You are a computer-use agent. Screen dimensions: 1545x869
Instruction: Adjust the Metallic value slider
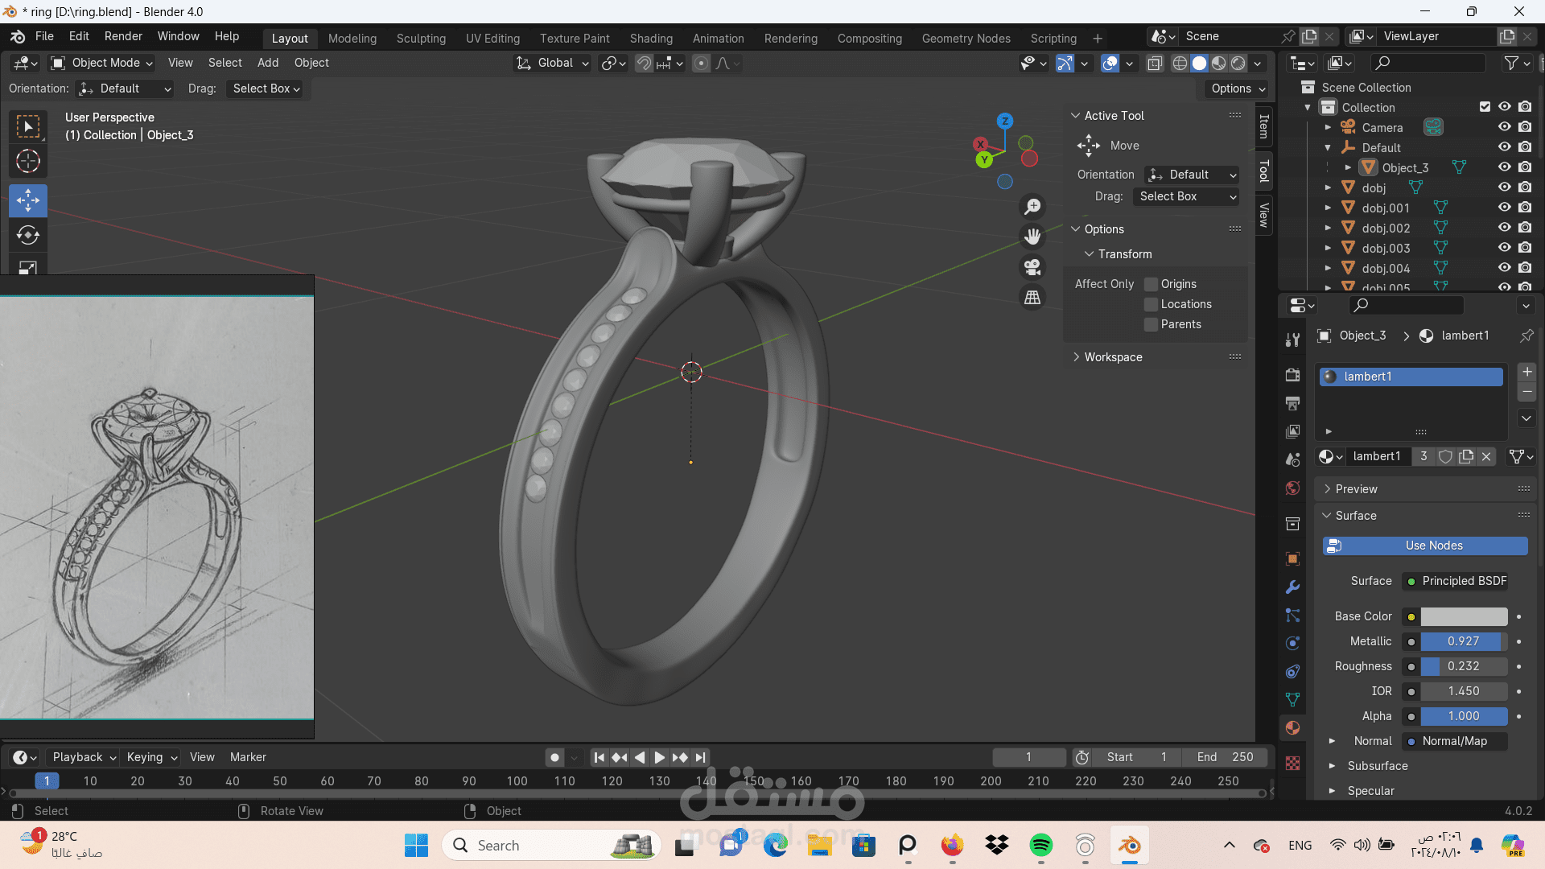click(x=1462, y=641)
